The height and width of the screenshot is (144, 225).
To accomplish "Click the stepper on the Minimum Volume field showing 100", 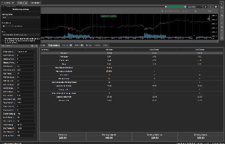I will (x=34, y=135).
